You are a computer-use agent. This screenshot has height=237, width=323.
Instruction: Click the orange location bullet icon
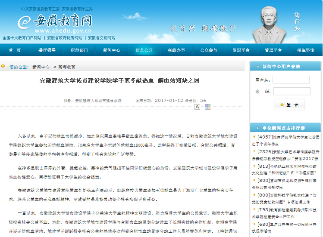(x=3, y=67)
